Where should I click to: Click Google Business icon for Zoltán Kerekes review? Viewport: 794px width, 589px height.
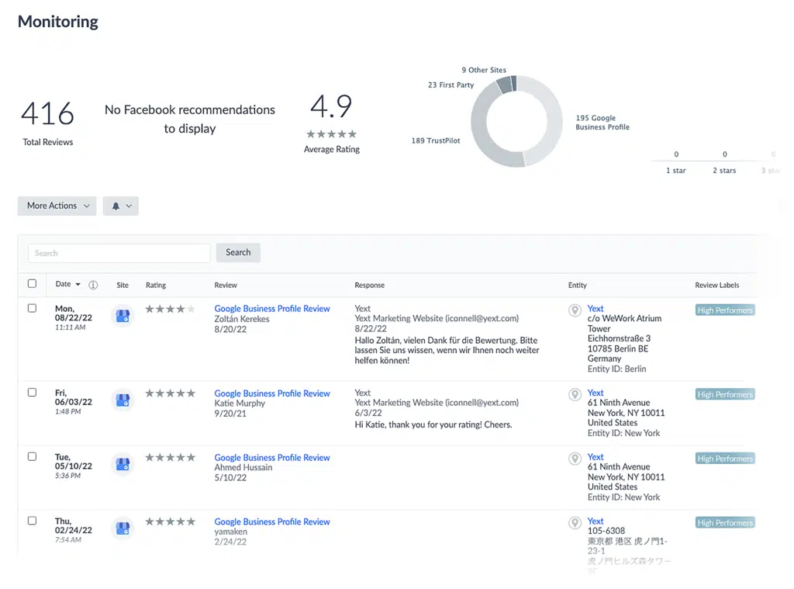click(123, 315)
